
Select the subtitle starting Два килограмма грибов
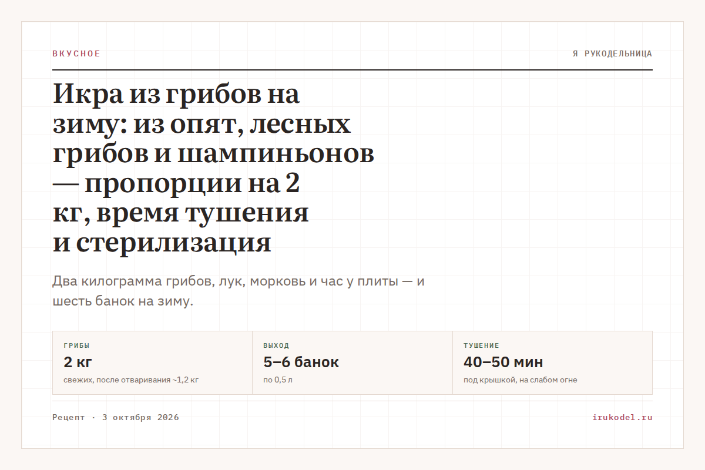(x=239, y=291)
